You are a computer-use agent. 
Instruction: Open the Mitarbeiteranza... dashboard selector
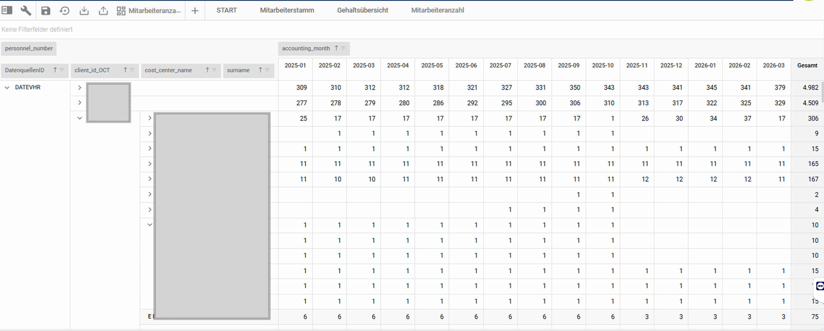click(x=149, y=11)
